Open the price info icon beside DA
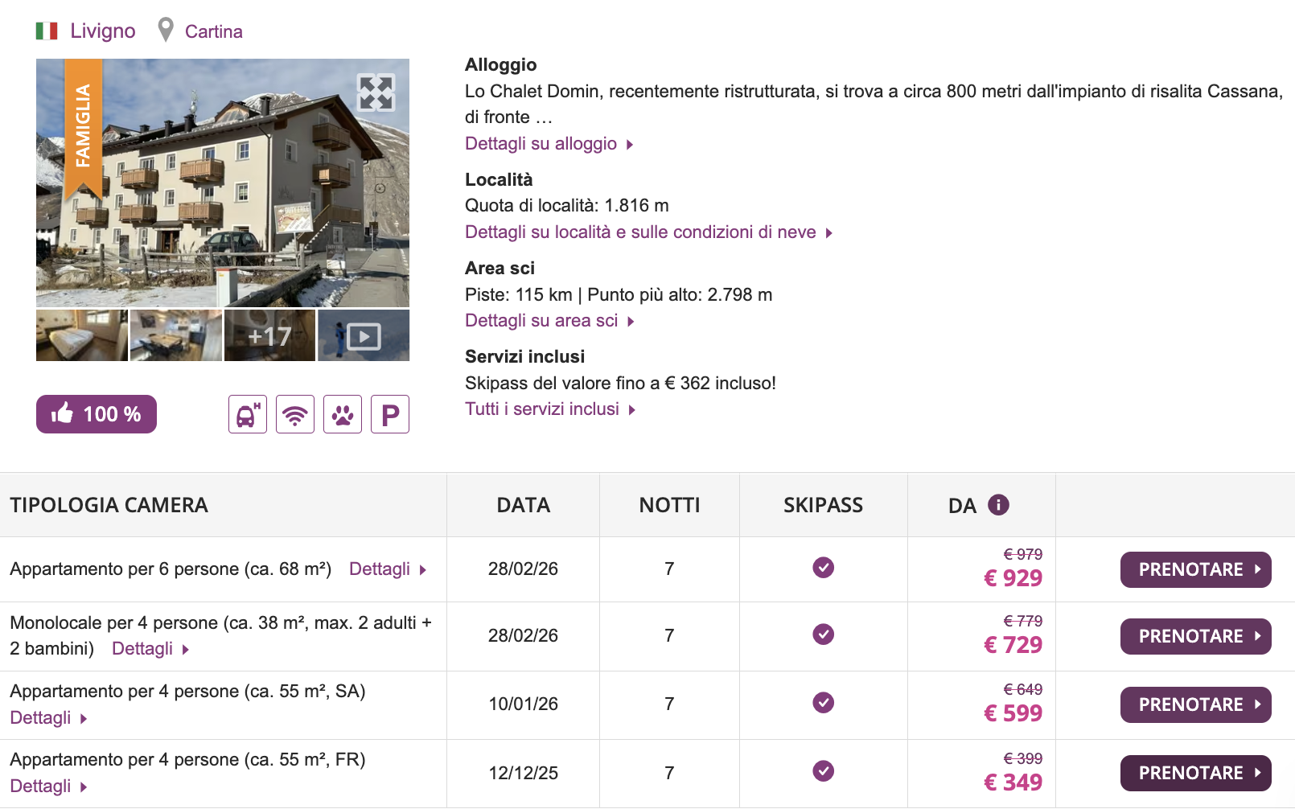 (x=998, y=505)
